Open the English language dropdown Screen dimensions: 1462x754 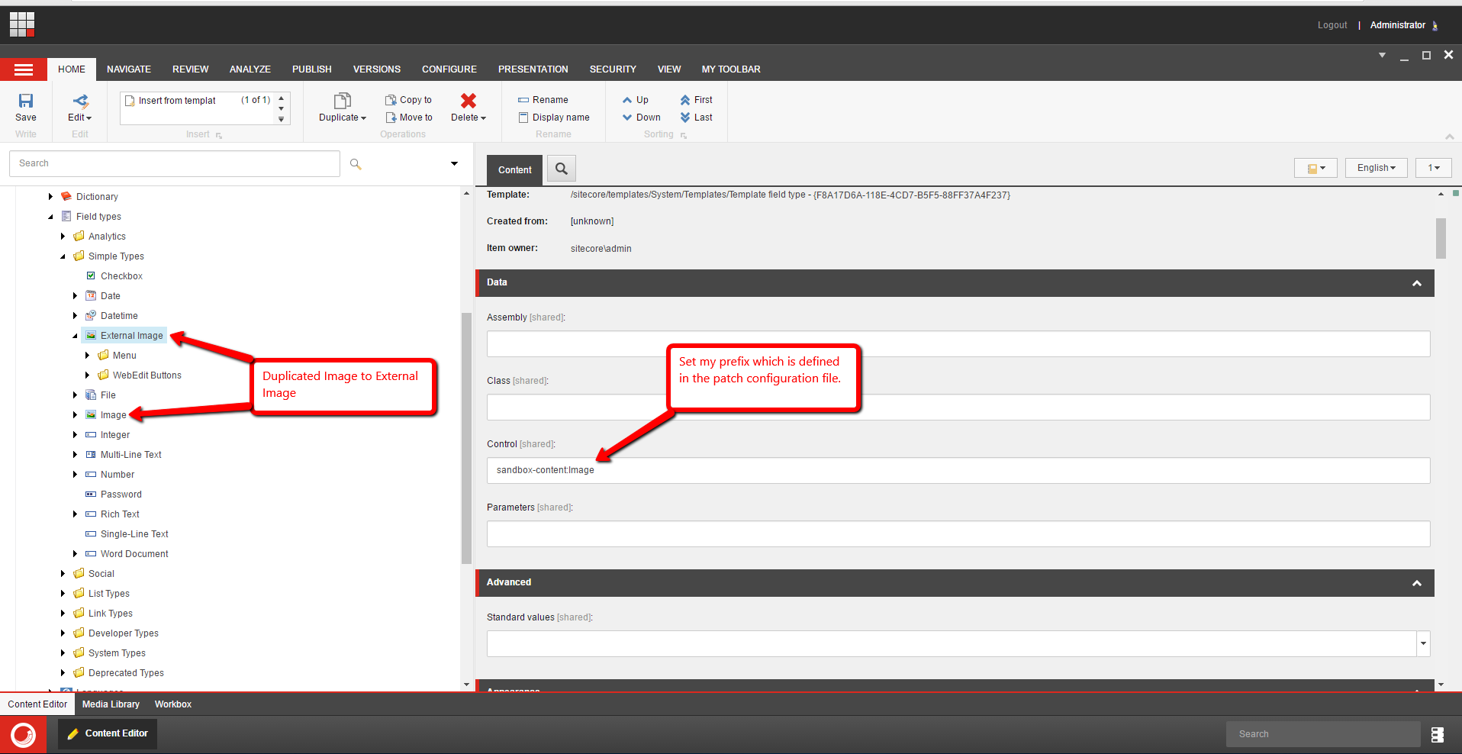[1376, 168]
